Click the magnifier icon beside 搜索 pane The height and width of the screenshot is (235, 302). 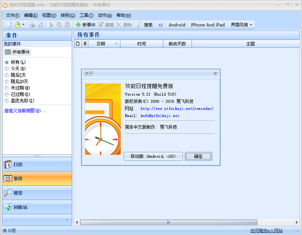coord(8,193)
